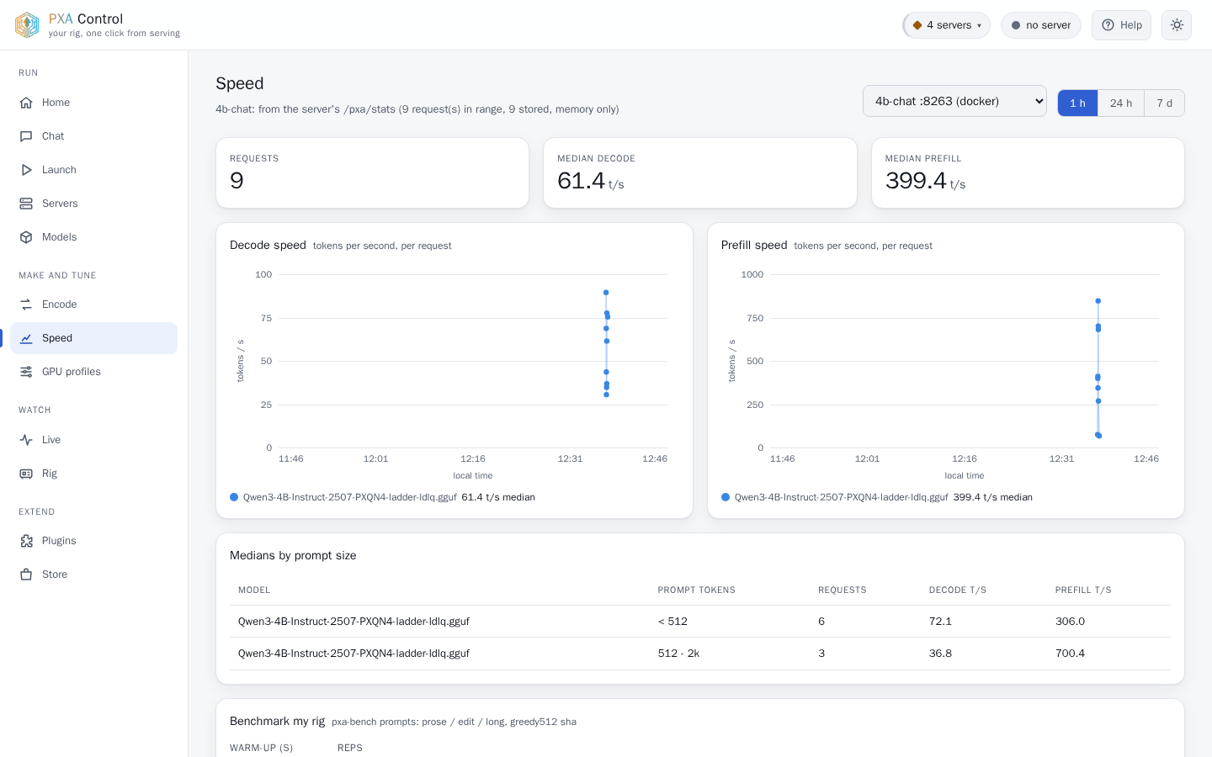This screenshot has width=1212, height=757.
Task: Open Launch via its play icon
Action: coord(26,170)
